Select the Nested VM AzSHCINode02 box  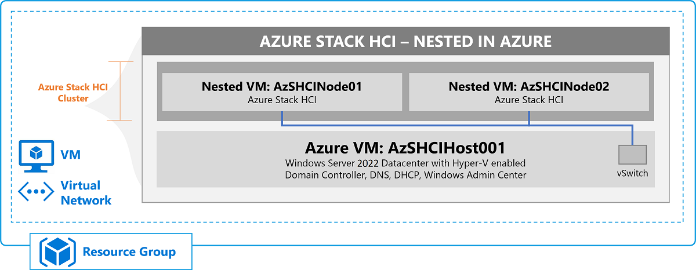click(529, 92)
